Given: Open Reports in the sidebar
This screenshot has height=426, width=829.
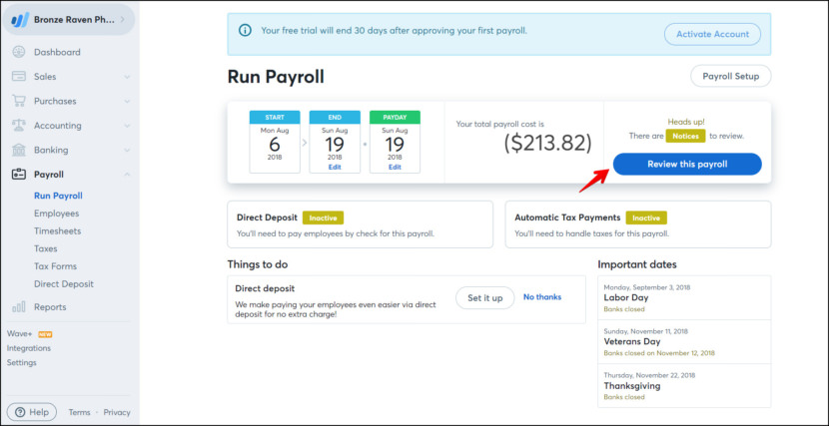Looking at the screenshot, I should (50, 306).
